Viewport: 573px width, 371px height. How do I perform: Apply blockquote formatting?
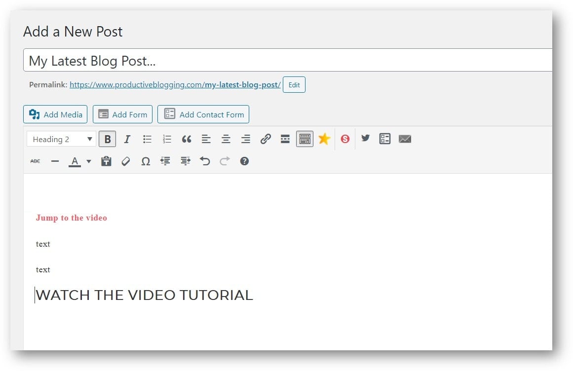[x=187, y=139]
